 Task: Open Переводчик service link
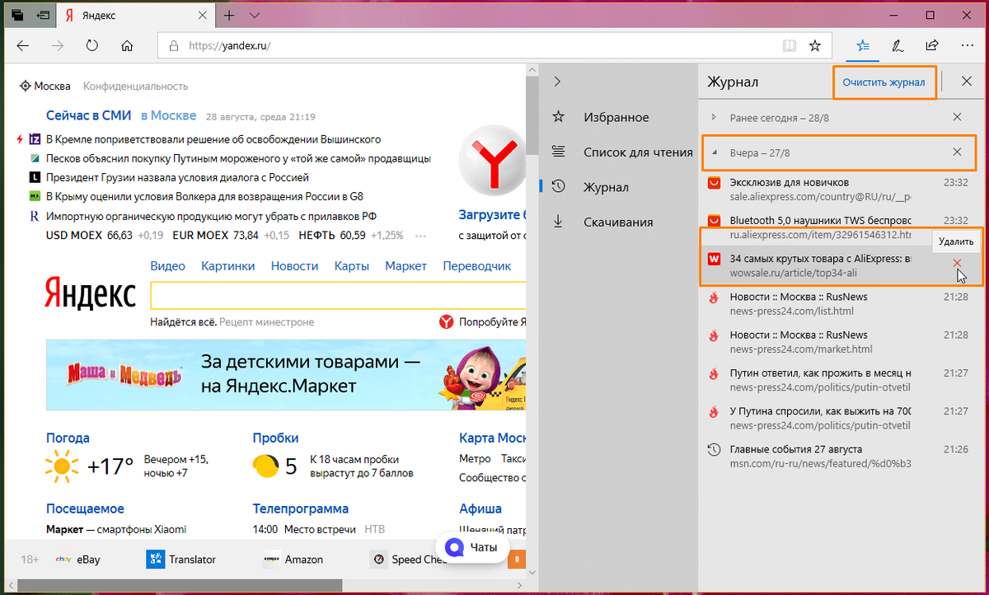pyautogui.click(x=477, y=265)
